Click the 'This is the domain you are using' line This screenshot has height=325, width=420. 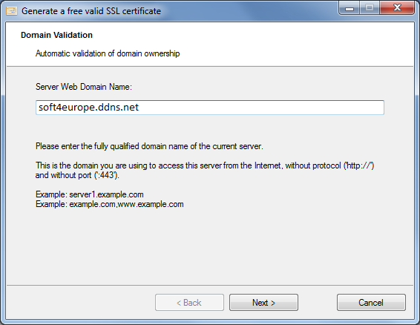[205, 165]
